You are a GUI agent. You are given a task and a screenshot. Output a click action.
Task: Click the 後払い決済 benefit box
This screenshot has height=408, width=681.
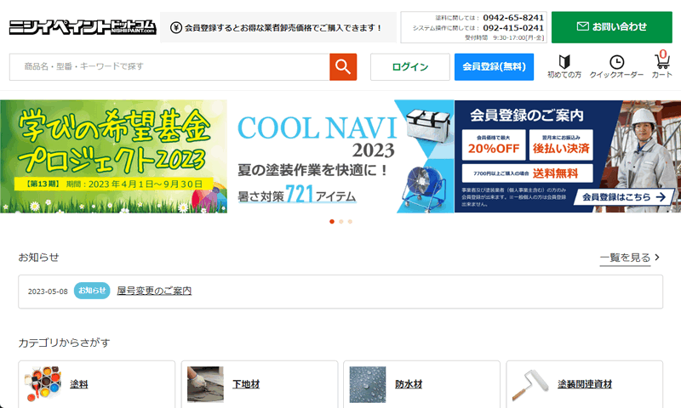pyautogui.click(x=561, y=145)
